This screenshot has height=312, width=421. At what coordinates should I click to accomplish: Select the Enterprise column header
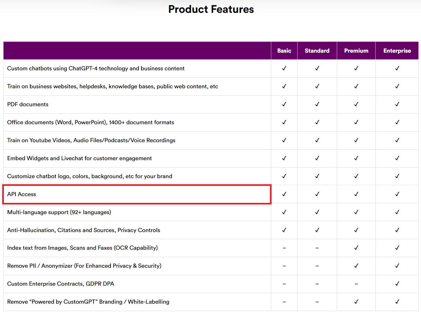point(397,50)
